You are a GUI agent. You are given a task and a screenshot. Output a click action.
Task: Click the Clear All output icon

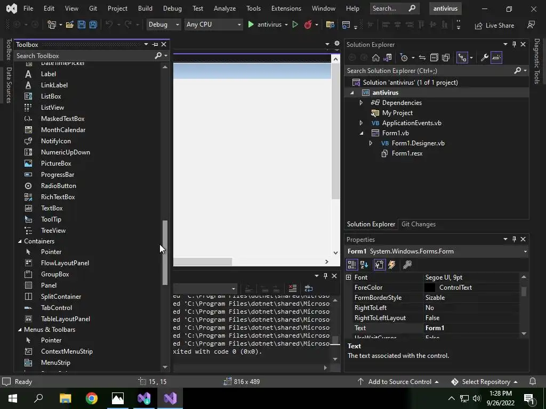293,288
